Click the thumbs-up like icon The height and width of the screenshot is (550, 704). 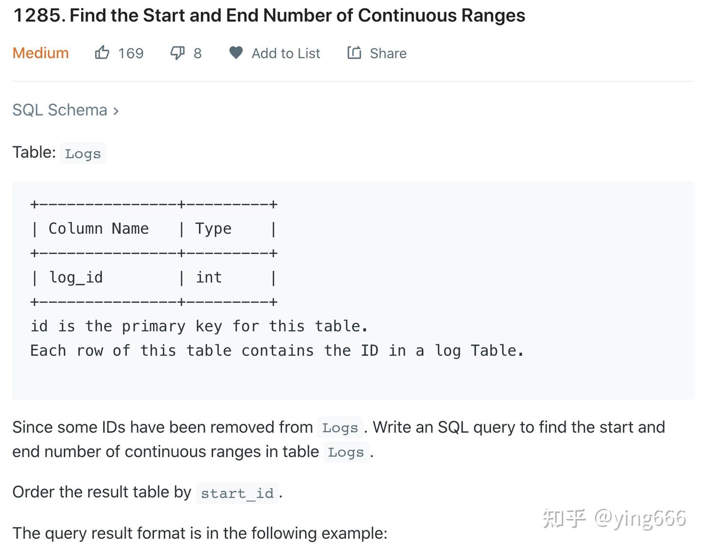pyautogui.click(x=102, y=52)
